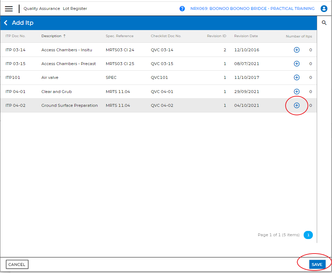Image resolution: width=332 pixels, height=273 pixels.
Task: Click plus icon for Access Chambers - Precast
Action: tap(297, 64)
